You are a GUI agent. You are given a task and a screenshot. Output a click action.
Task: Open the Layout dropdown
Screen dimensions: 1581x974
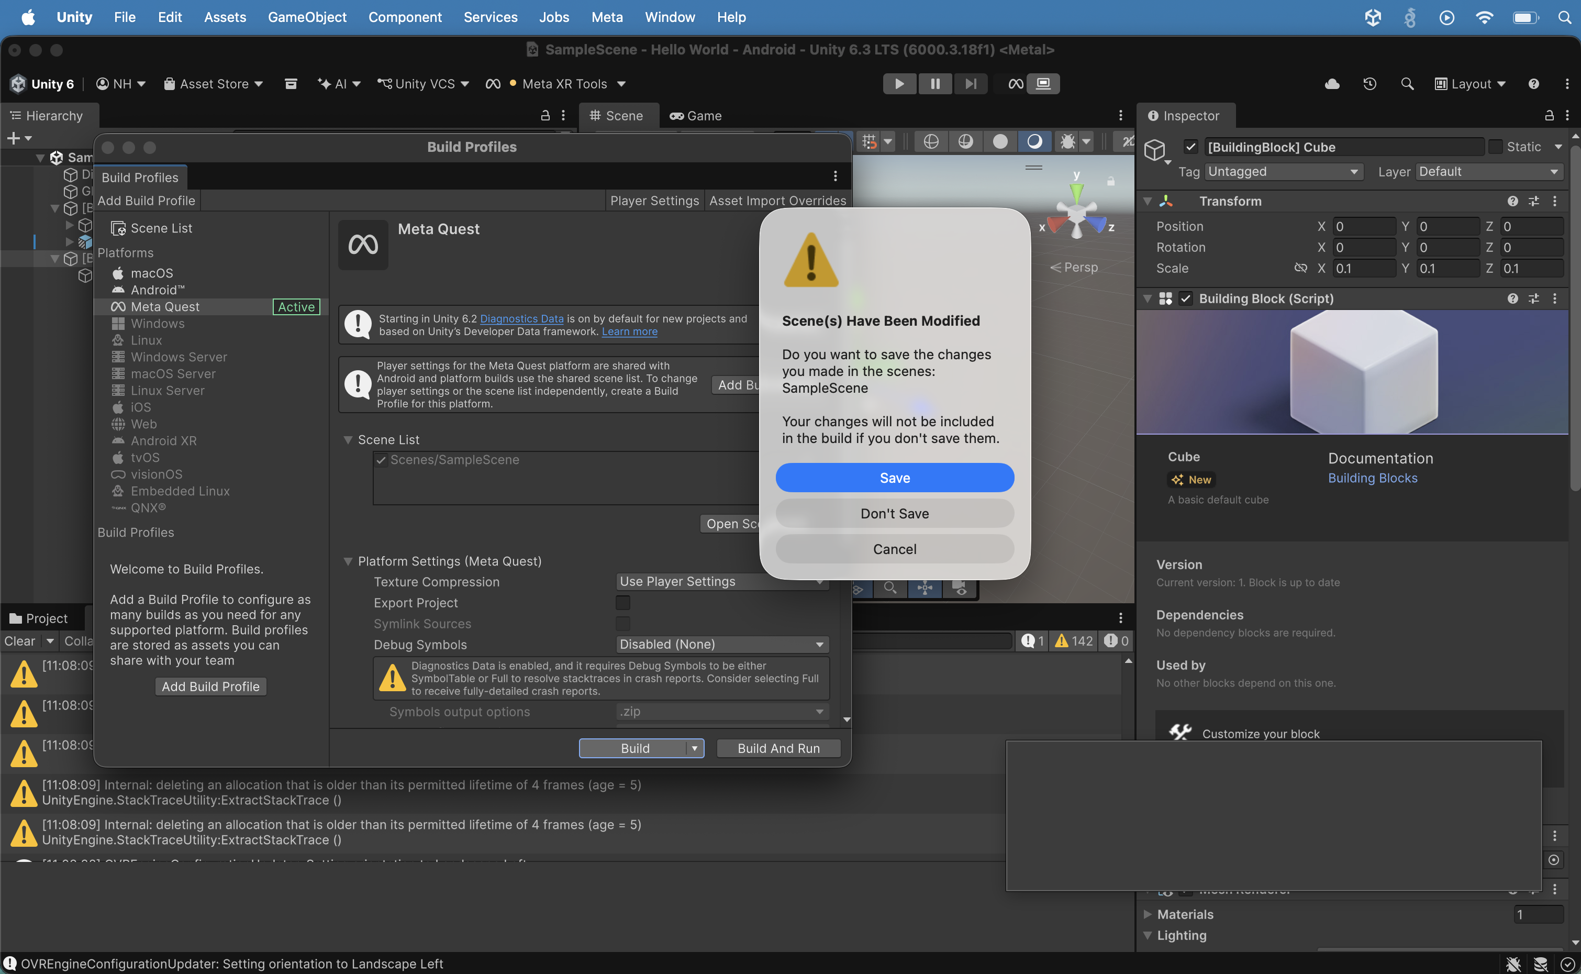point(1470,84)
